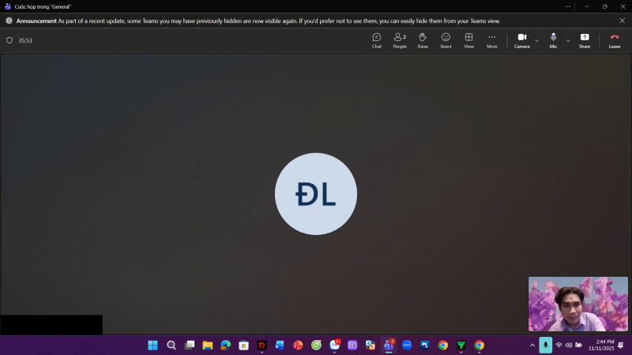The width and height of the screenshot is (632, 355).
Task: Toggle the taskbar microphone indicator
Action: coord(545,346)
